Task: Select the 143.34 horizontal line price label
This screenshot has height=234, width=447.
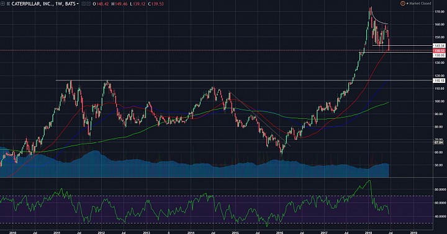Action: pyautogui.click(x=439, y=45)
